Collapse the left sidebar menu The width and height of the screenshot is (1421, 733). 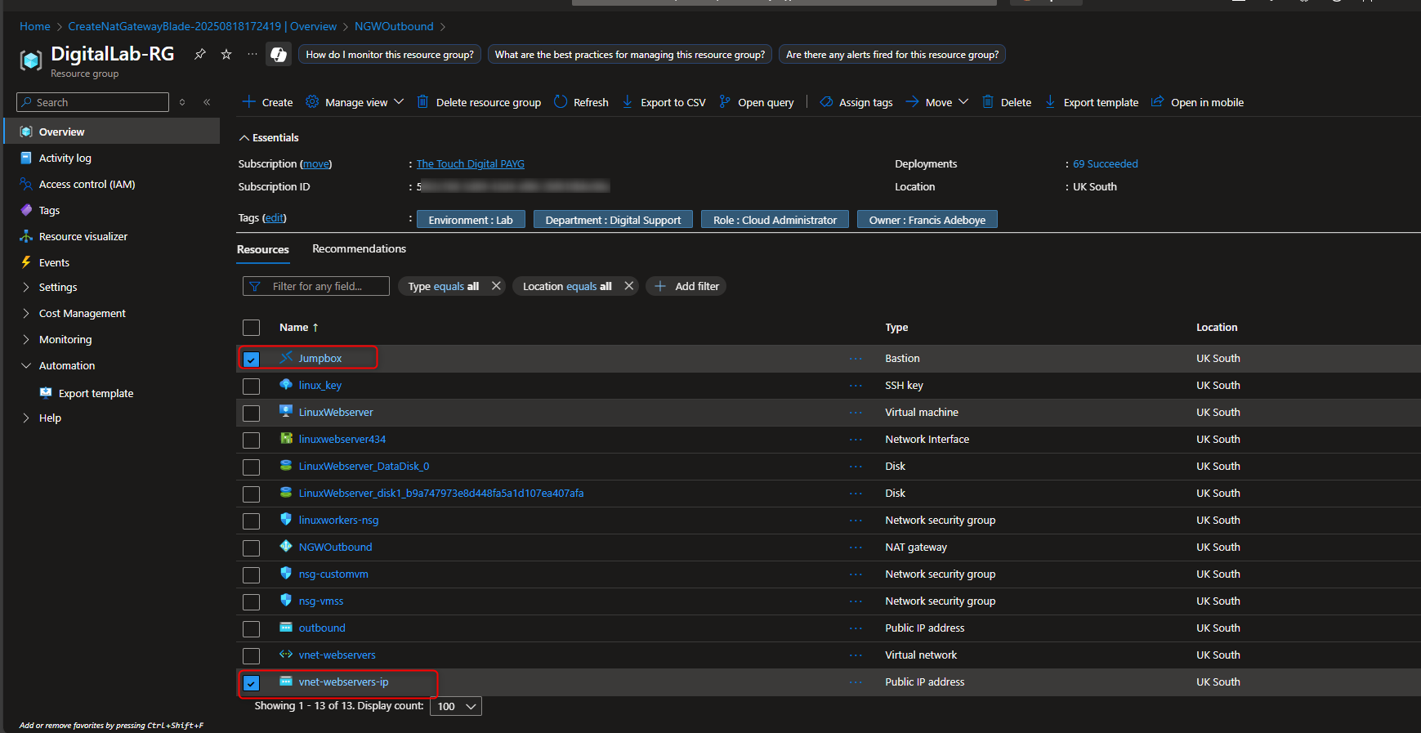(207, 102)
